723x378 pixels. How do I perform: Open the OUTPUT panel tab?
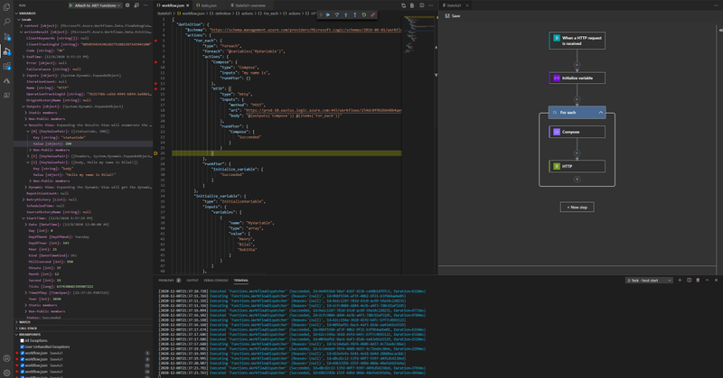tap(192, 281)
